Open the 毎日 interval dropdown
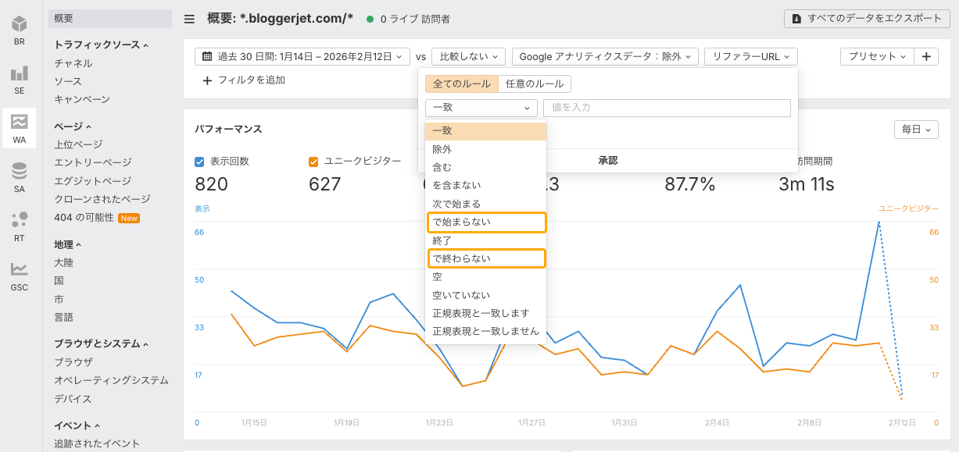This screenshot has height=452, width=959. click(x=916, y=130)
